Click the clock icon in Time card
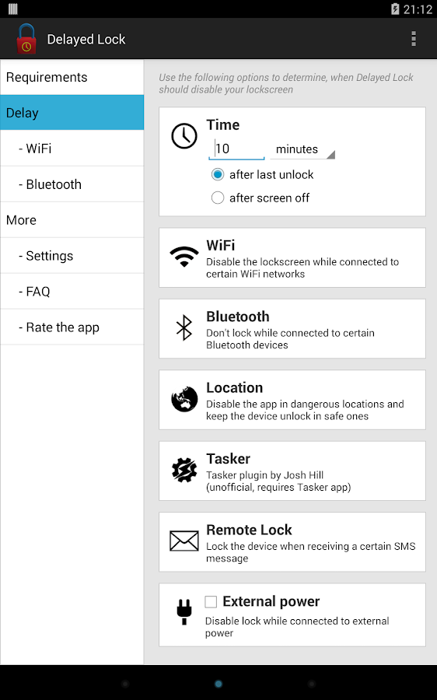 pos(184,136)
